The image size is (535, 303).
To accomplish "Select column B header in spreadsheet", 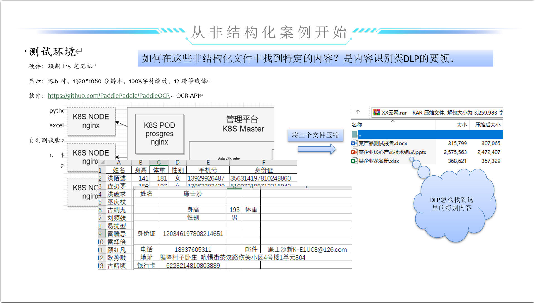I will (140, 163).
